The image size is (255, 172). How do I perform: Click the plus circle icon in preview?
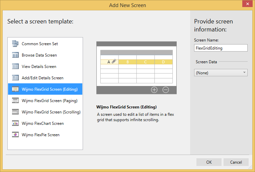(154, 90)
